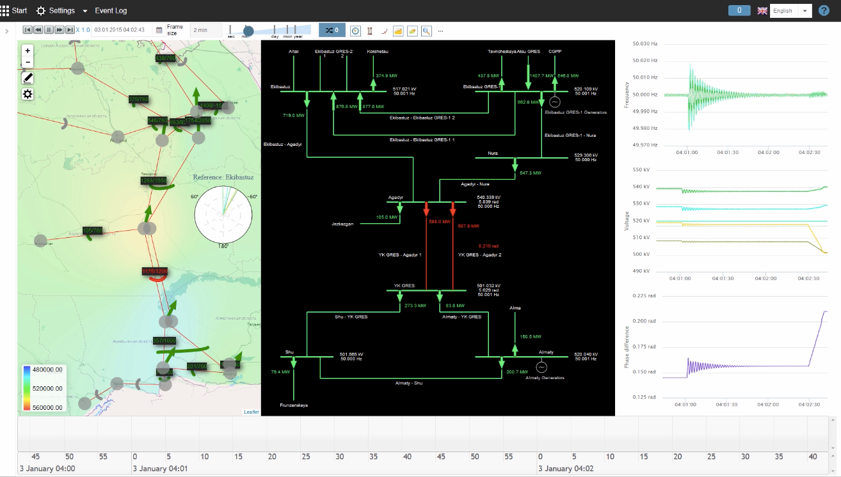Open the map settings gear
Screen dimensions: 841x477
coord(28,94)
